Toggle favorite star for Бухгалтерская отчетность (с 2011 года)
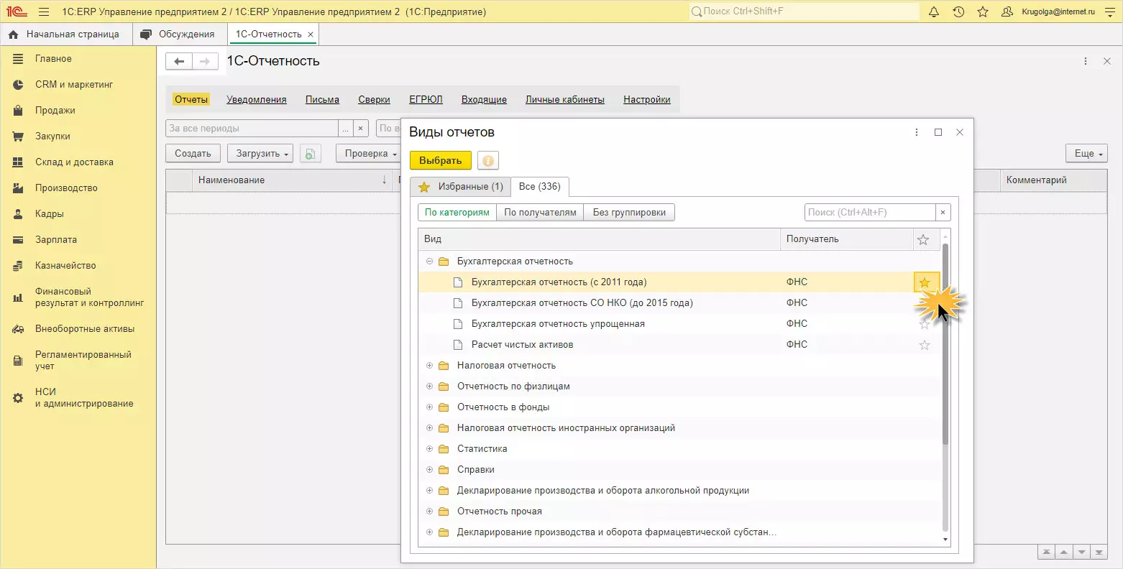Viewport: 1123px width, 569px height. point(925,282)
